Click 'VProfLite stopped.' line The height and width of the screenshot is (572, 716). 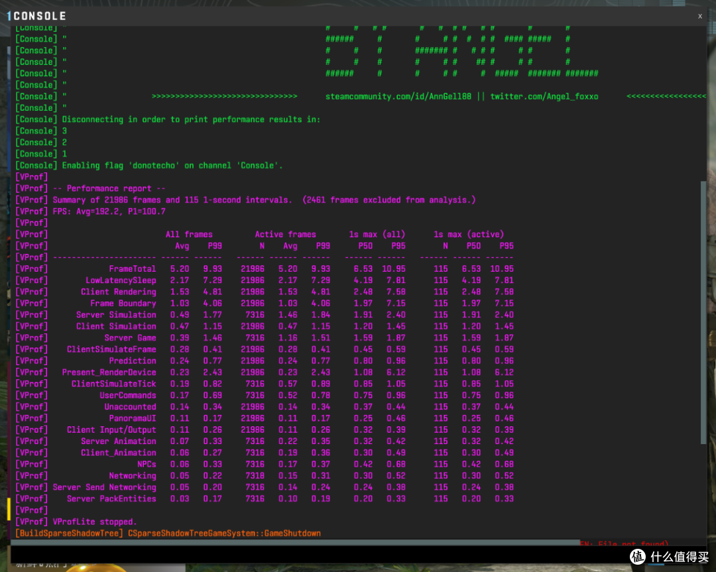click(76, 522)
